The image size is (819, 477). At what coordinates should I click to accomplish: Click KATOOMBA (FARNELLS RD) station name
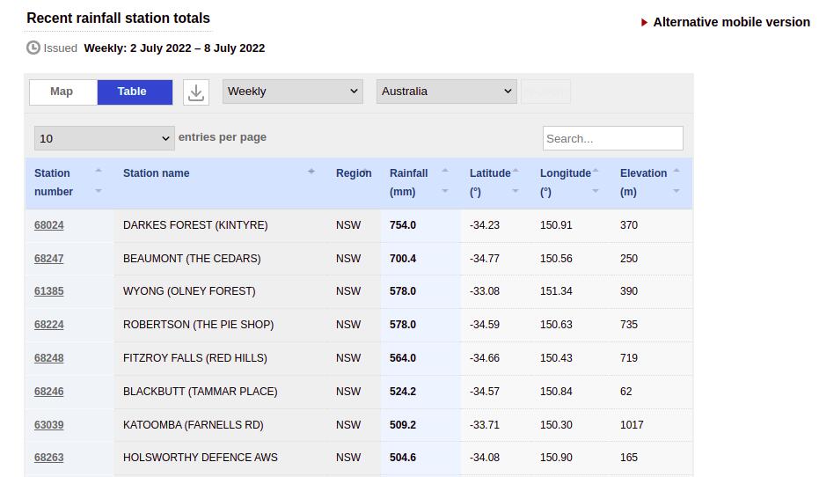click(x=194, y=425)
